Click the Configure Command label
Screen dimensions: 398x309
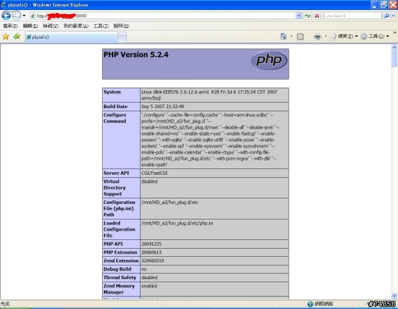click(x=114, y=118)
